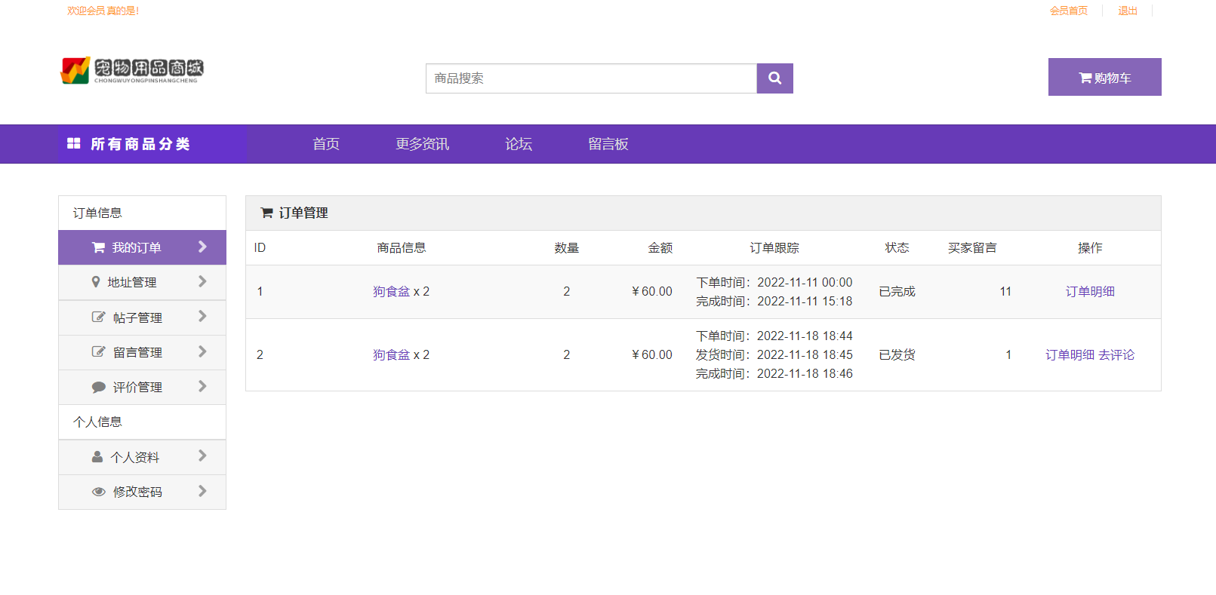Expand the 留言管理 chevron arrow
This screenshot has height=595, width=1216.
[x=202, y=351]
